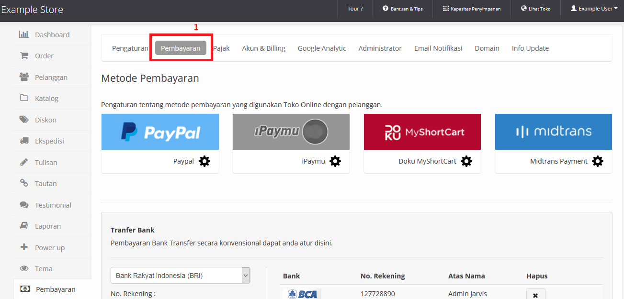The height and width of the screenshot is (299, 624).
Task: Open Dashboard from the sidebar chart icon
Action: pos(24,34)
